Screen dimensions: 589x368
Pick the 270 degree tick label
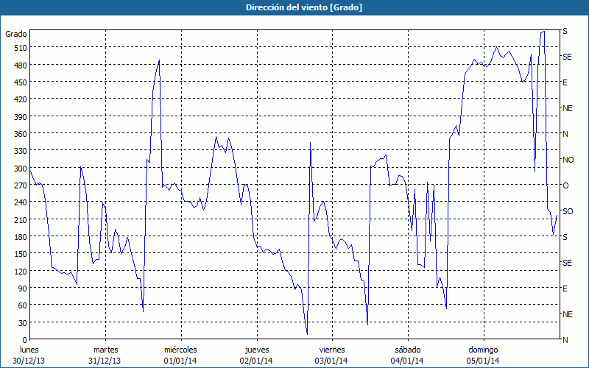(x=19, y=185)
